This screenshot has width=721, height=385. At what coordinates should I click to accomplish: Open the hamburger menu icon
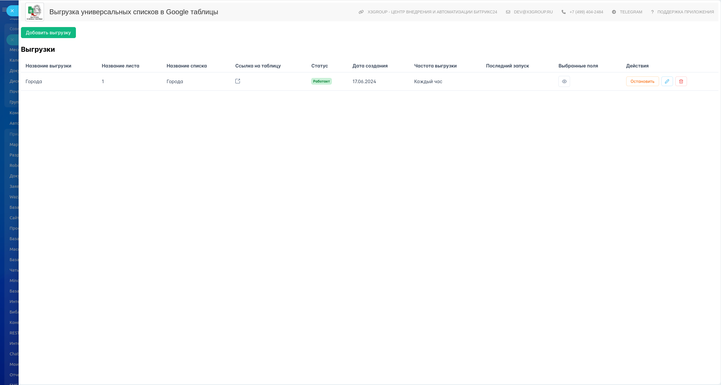tap(4, 10)
